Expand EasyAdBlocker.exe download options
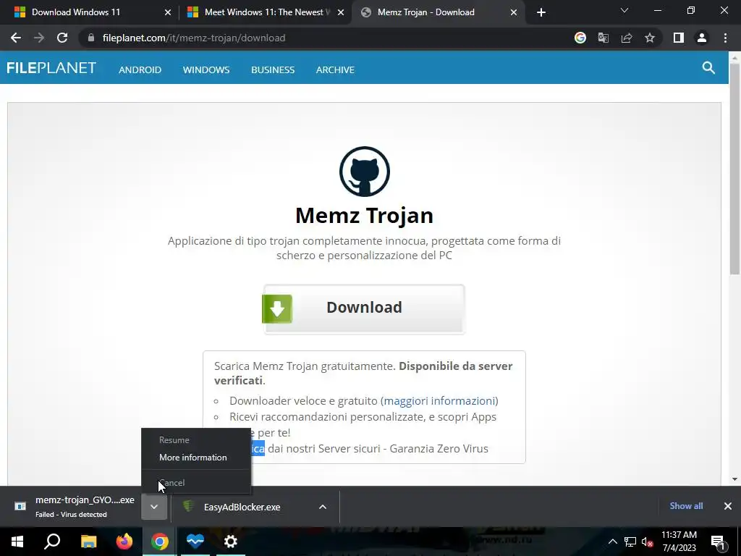Viewport: 741px width, 556px height. pyautogui.click(x=323, y=507)
